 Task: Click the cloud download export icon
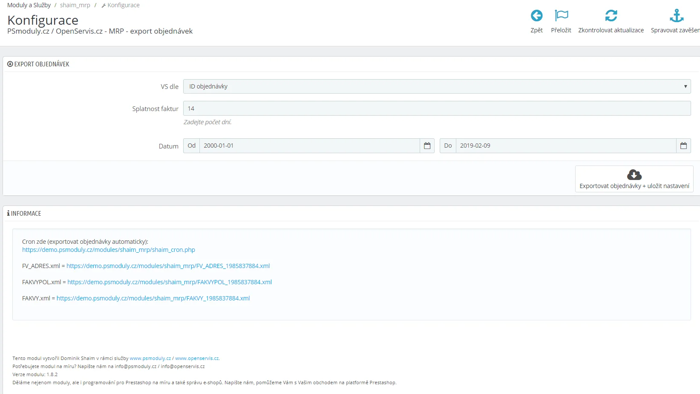pyautogui.click(x=634, y=175)
